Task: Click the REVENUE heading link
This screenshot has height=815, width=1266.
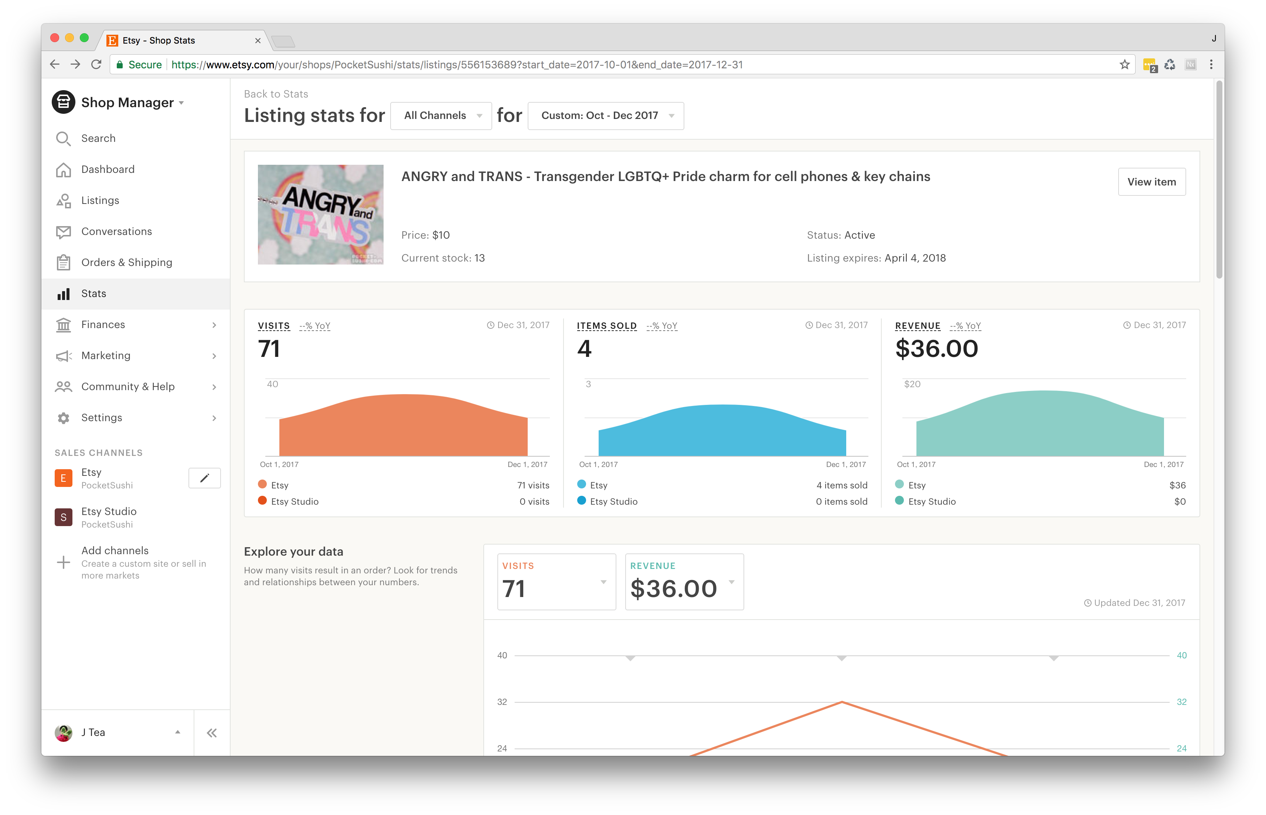Action: pyautogui.click(x=918, y=326)
